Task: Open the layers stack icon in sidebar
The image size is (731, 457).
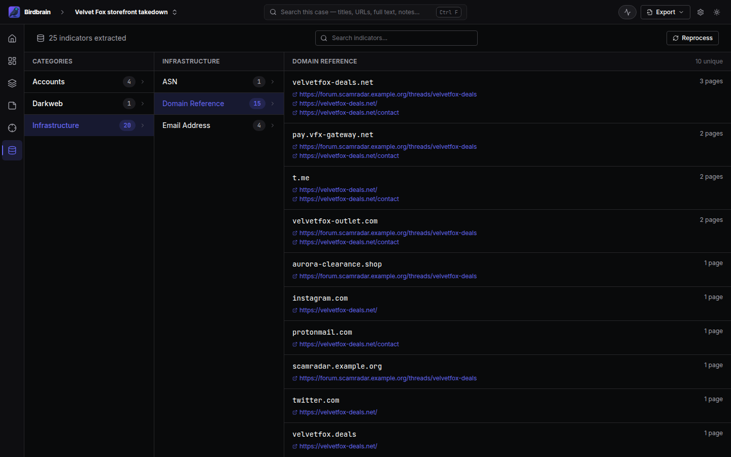Action: [x=12, y=83]
